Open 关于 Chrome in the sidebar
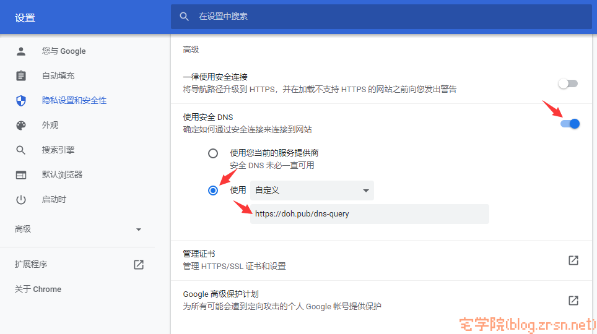This screenshot has height=334, width=597. [38, 289]
